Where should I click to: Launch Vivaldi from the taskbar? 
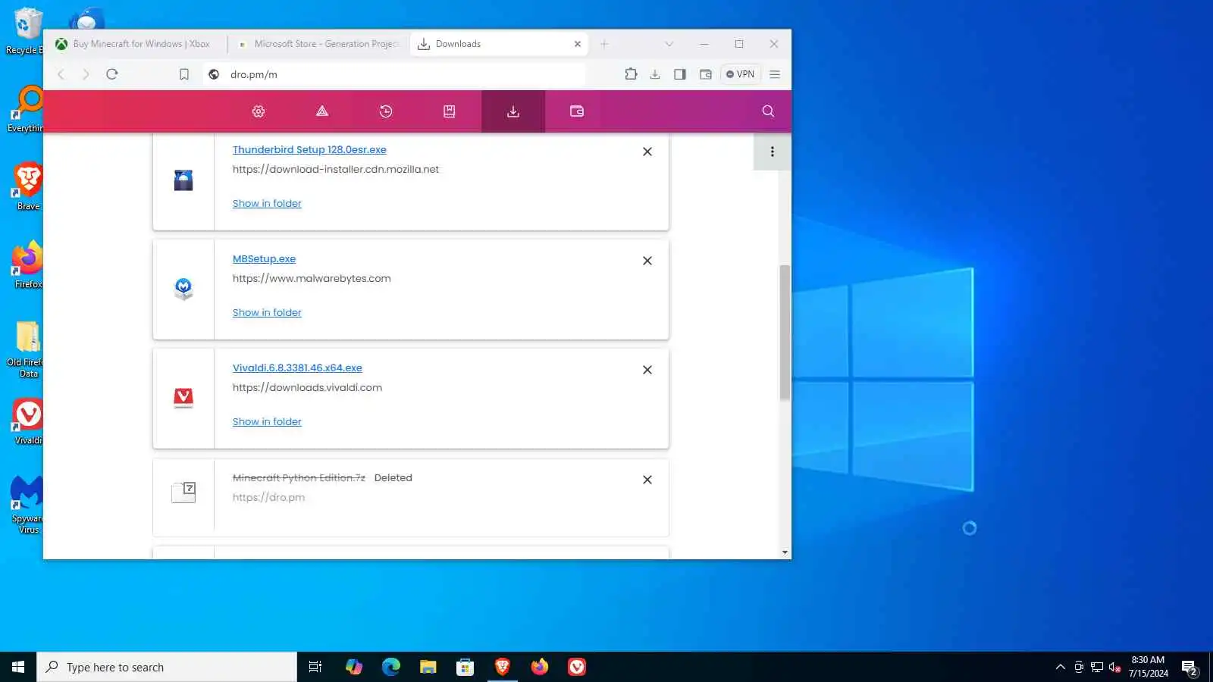(x=577, y=667)
